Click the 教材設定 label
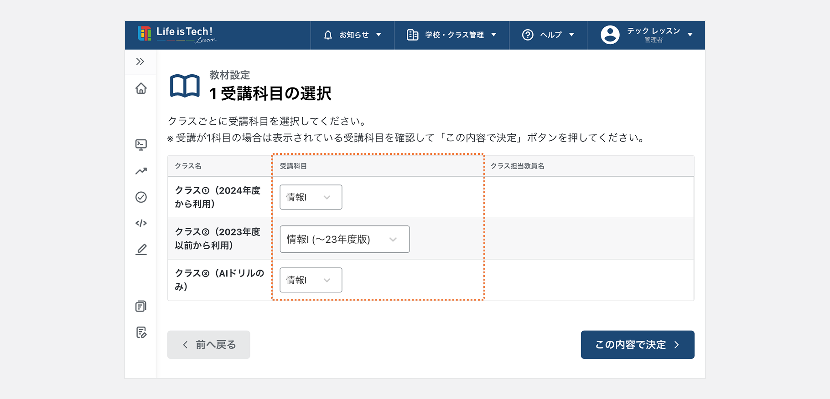Viewport: 830px width, 399px height. tap(230, 75)
